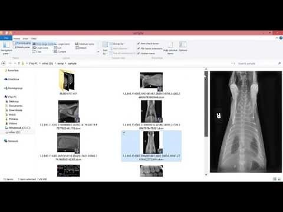Choose List layout
283x212 pixels.
(58, 48)
